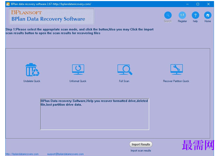
Task: Click the app icon in title bar
Action: pos(8,4)
